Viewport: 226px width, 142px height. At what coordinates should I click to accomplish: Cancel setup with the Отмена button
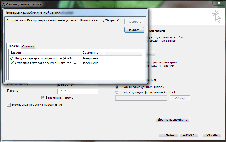click(x=212, y=135)
